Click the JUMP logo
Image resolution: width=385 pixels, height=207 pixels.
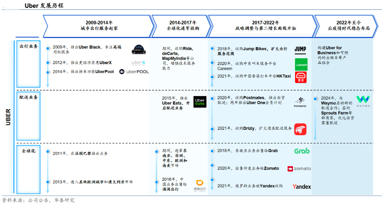coord(300,49)
